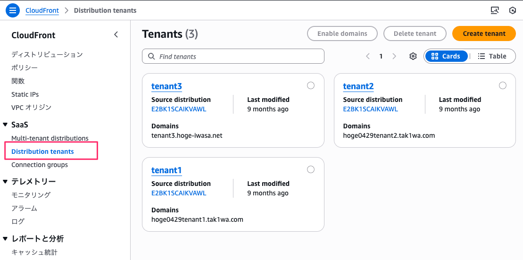
Task: Collapse the テレメトリー section
Action: pos(5,182)
